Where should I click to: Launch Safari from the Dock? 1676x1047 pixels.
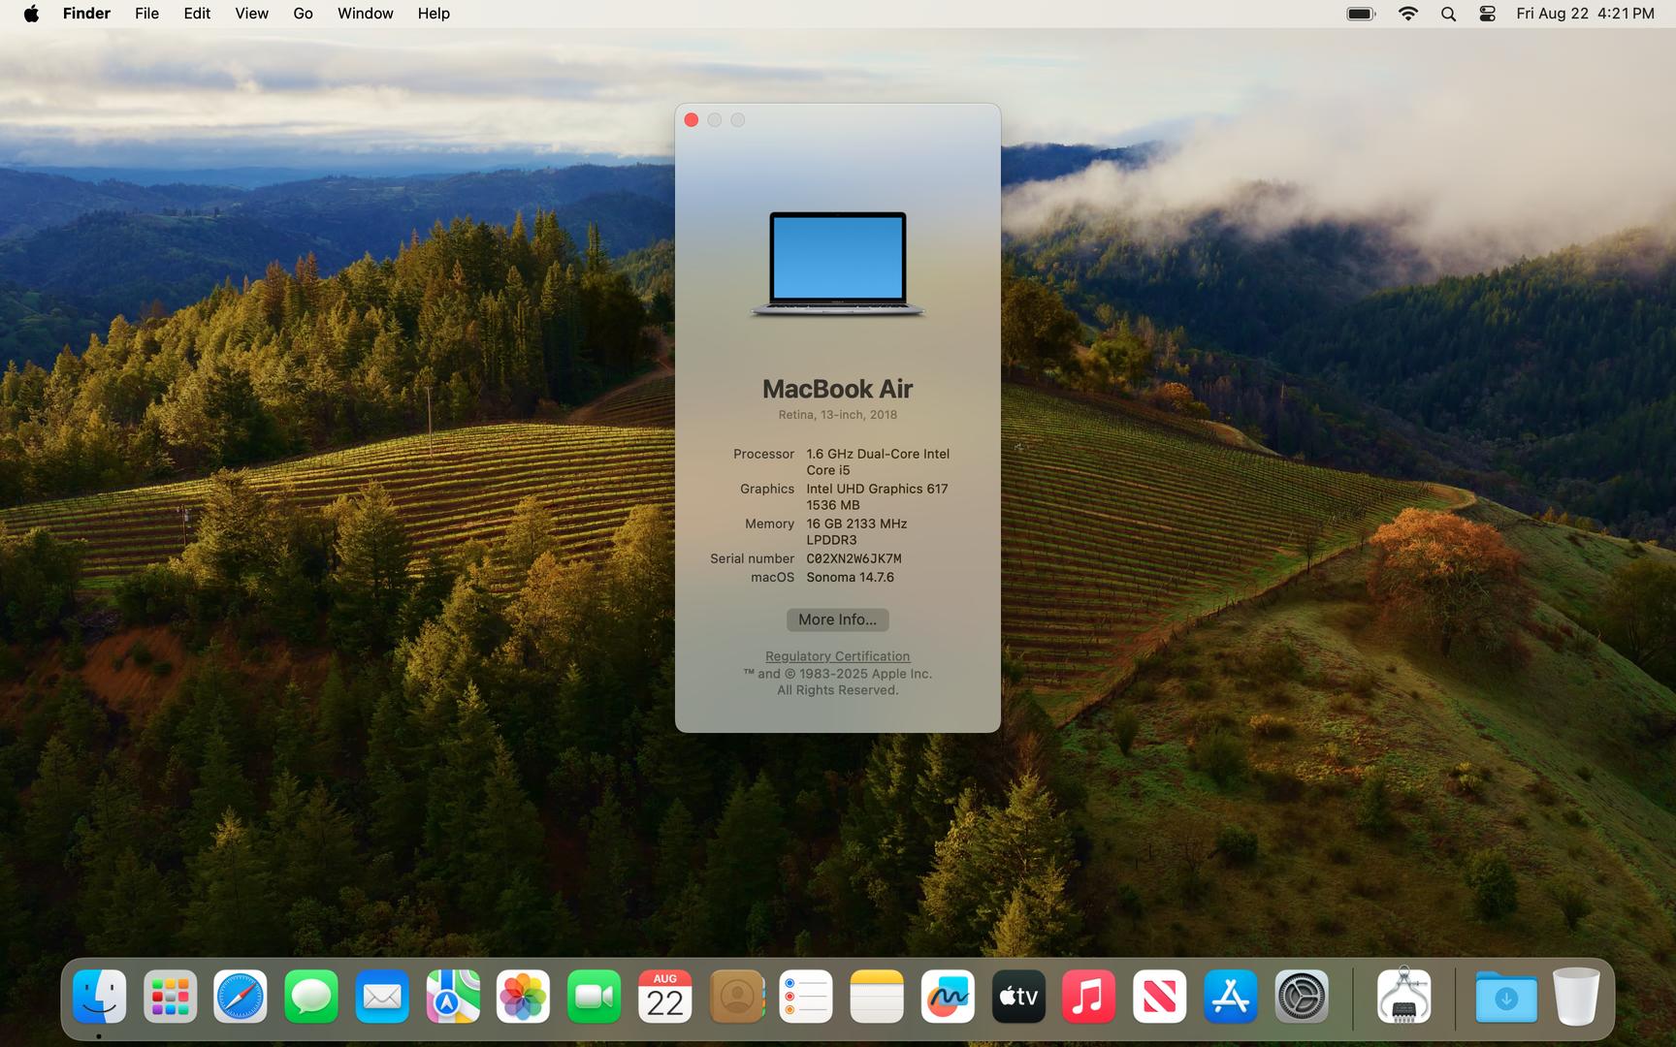pos(241,996)
